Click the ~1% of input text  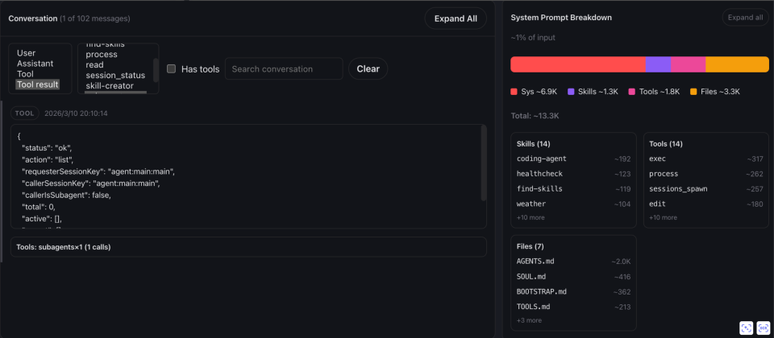(533, 38)
